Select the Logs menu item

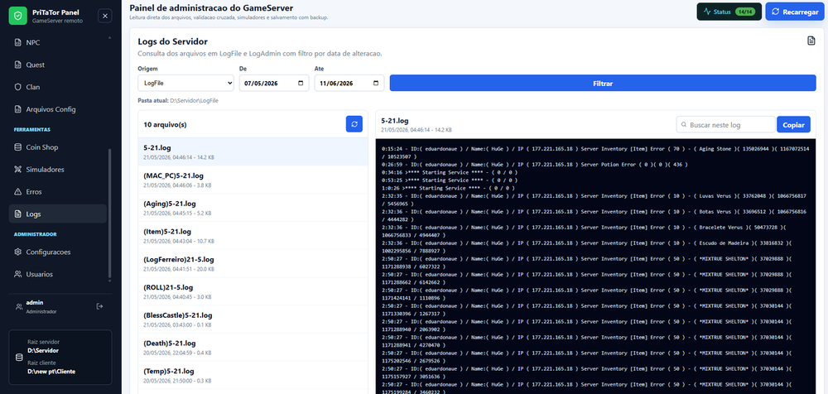tap(58, 214)
